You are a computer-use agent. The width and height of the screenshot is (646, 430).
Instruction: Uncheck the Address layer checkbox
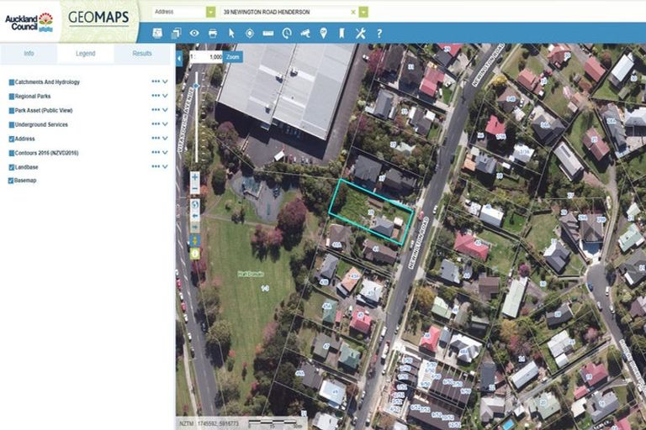coord(12,139)
